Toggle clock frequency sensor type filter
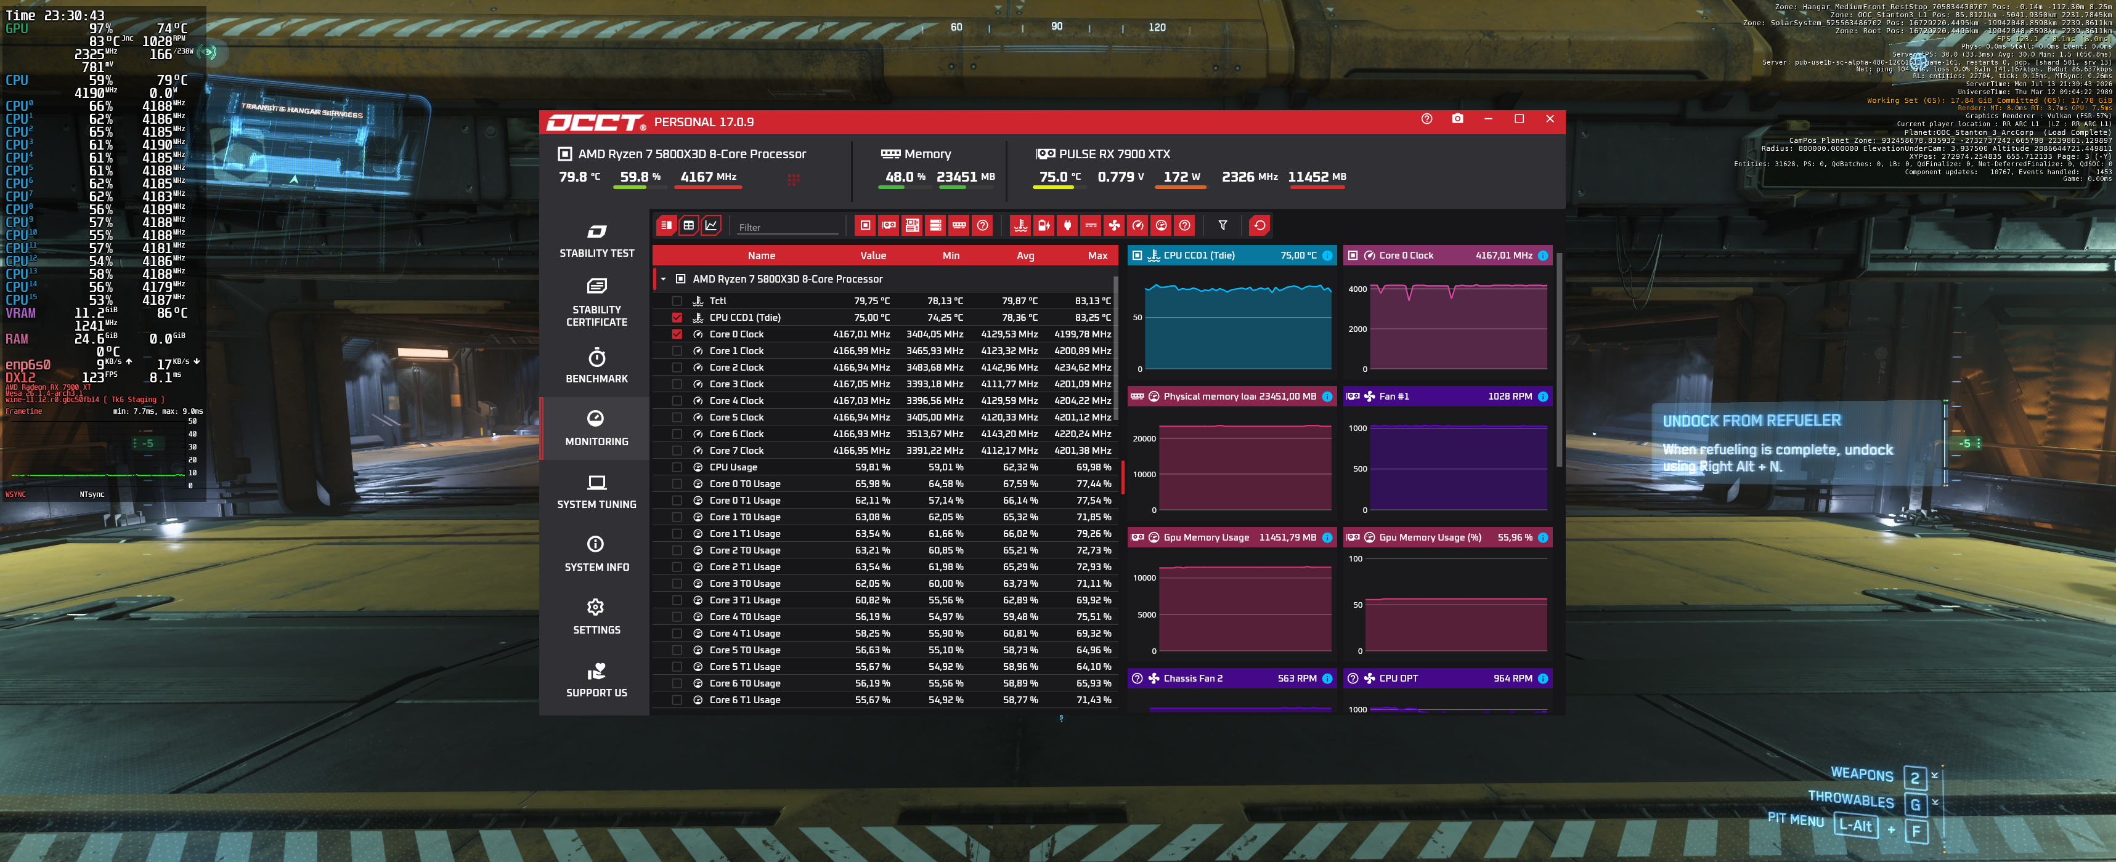This screenshot has width=2116, height=862. click(1137, 225)
